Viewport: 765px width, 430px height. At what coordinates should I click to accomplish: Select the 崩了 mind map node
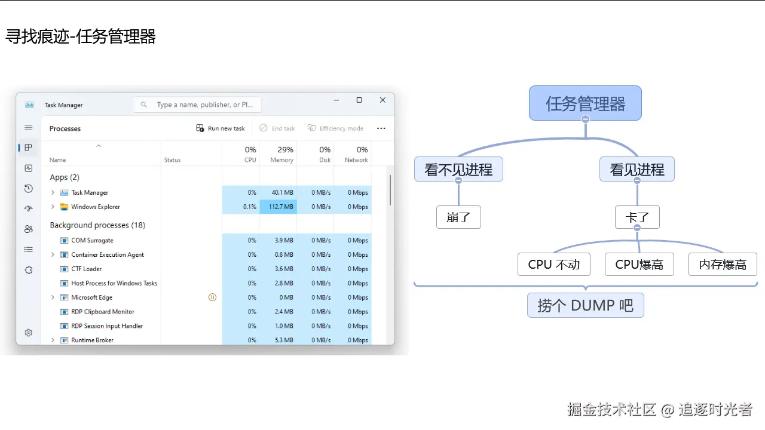(458, 217)
